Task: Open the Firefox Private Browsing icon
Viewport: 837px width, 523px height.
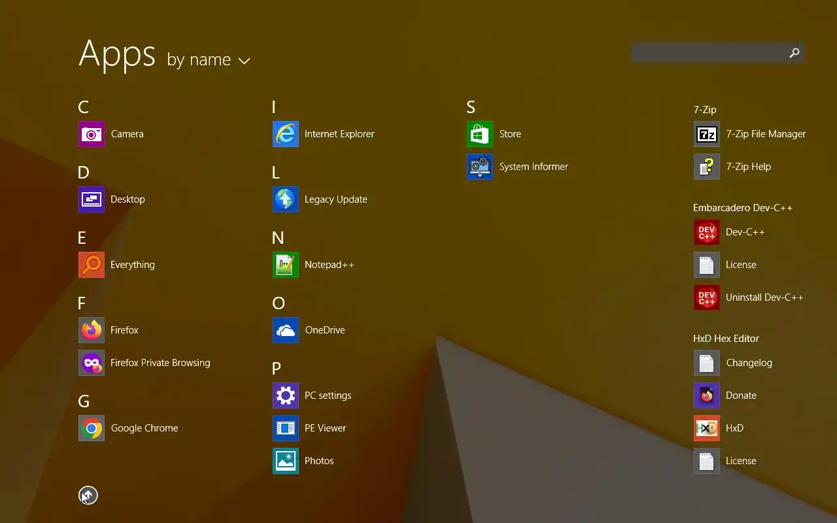Action: [x=92, y=363]
